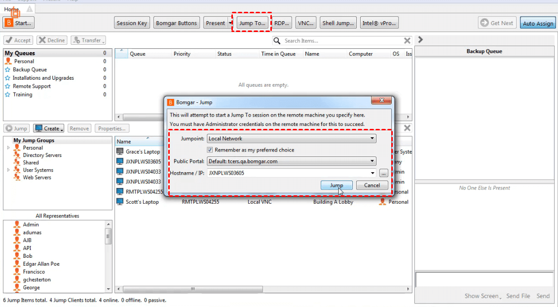Switch to the Home tab
The width and height of the screenshot is (558, 307).
11,9
